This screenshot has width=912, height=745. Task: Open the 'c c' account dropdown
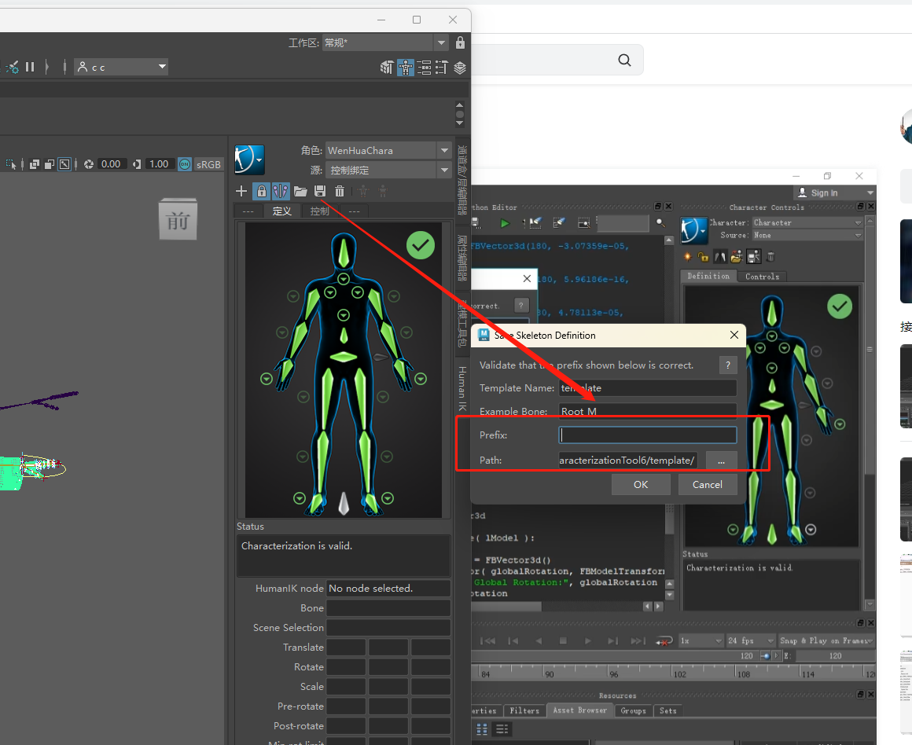(x=121, y=67)
